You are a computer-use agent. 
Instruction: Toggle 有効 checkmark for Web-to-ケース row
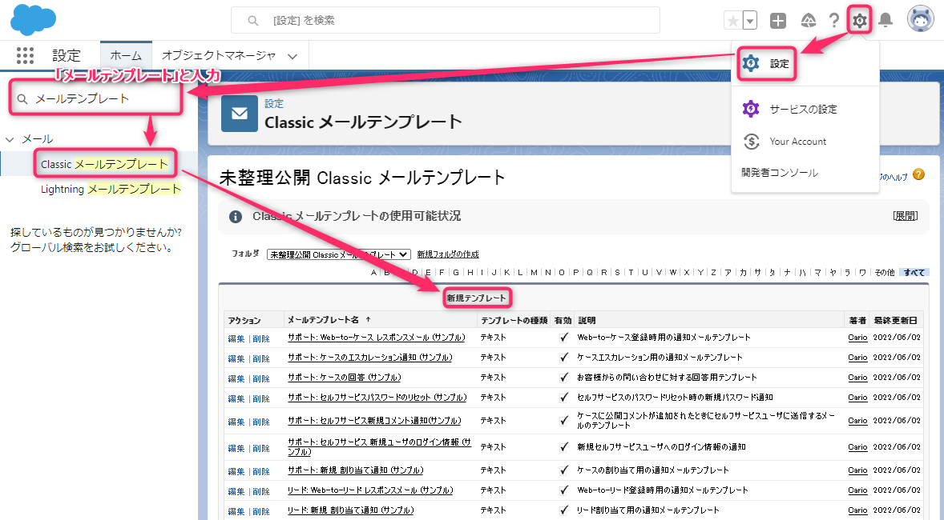pyautogui.click(x=563, y=338)
